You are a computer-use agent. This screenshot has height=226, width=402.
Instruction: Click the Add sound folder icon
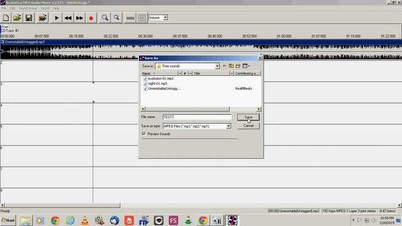[x=43, y=18]
